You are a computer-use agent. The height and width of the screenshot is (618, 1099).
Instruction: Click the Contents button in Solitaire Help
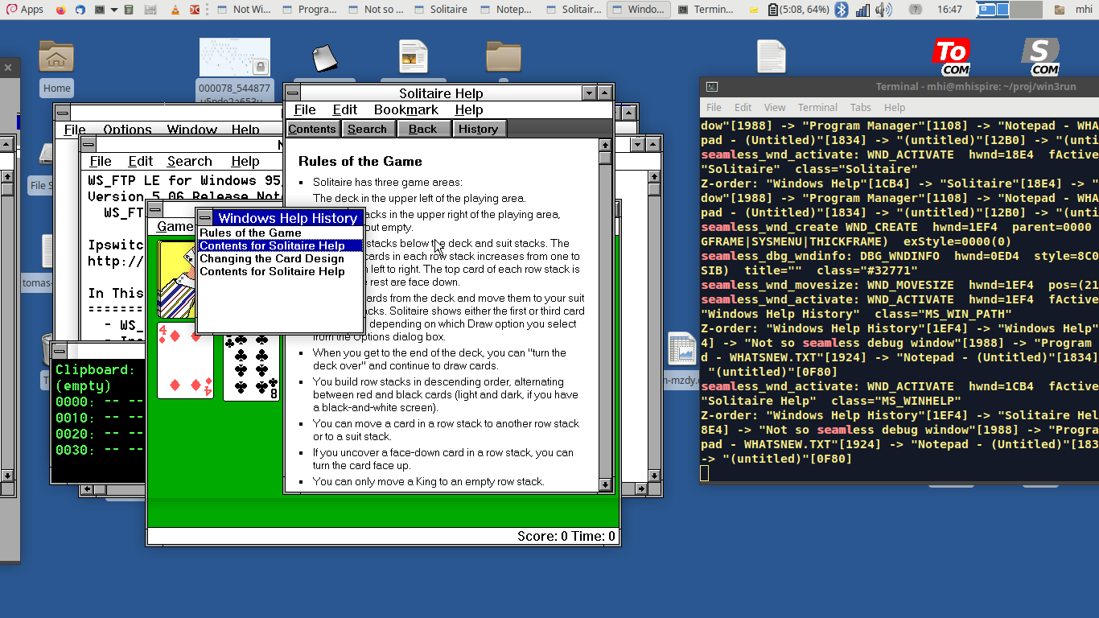click(312, 129)
